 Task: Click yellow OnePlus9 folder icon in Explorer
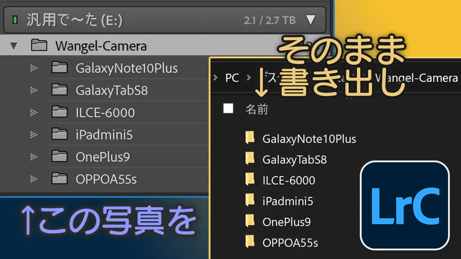250,221
